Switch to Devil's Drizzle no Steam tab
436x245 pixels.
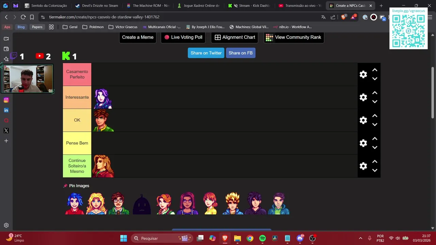click(97, 6)
